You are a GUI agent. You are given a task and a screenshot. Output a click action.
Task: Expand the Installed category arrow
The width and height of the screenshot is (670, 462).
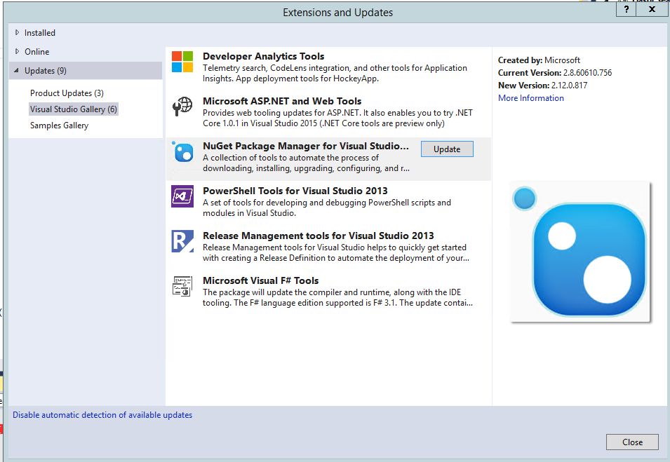pyautogui.click(x=17, y=32)
